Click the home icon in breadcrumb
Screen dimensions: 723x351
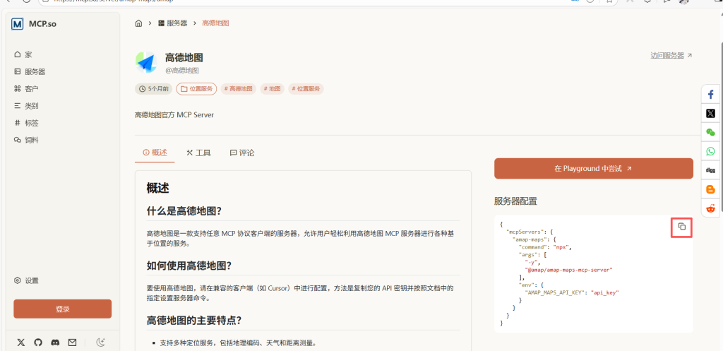pyautogui.click(x=139, y=23)
